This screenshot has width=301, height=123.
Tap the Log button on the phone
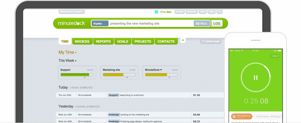point(275,56)
